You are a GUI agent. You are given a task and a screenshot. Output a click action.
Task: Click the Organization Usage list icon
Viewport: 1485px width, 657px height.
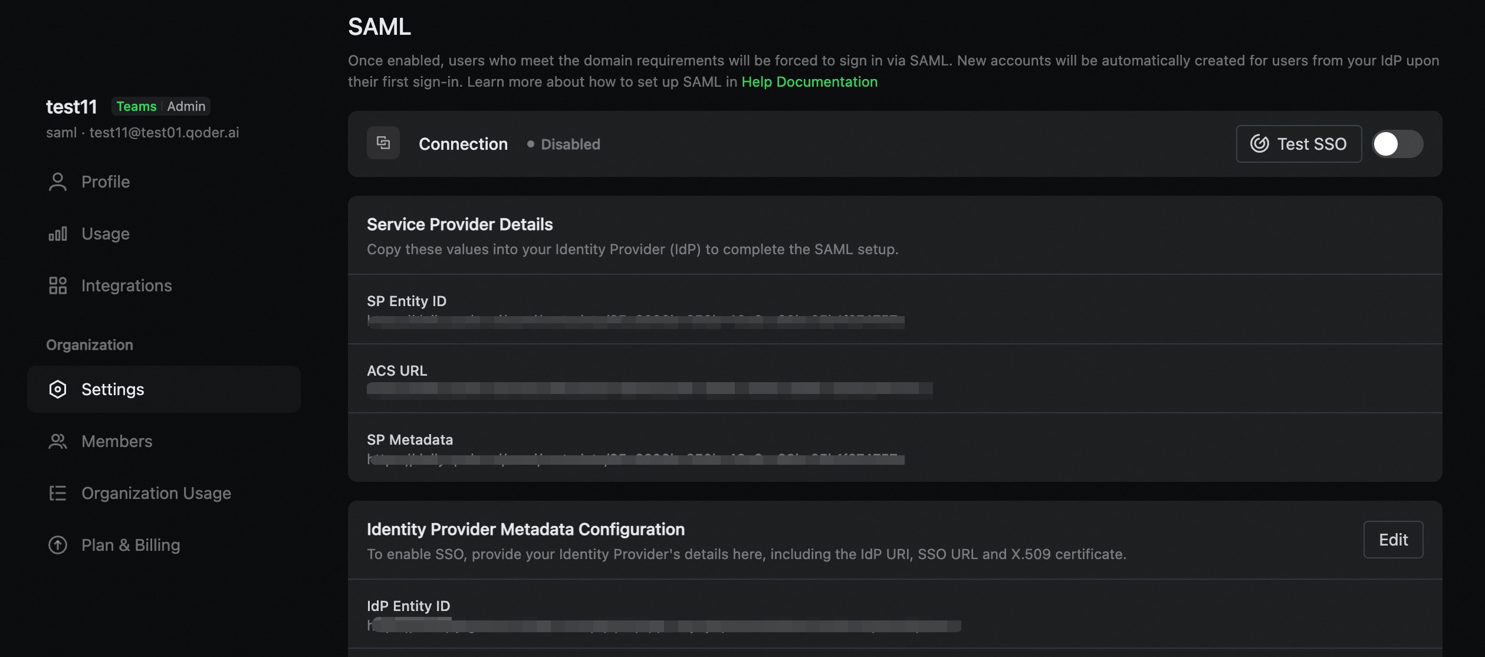58,493
